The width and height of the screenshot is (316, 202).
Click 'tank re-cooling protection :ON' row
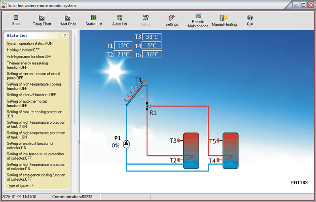click(x=34, y=114)
